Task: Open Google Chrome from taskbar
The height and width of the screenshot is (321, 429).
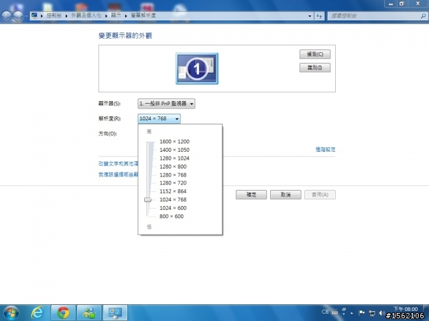Action: click(x=63, y=313)
